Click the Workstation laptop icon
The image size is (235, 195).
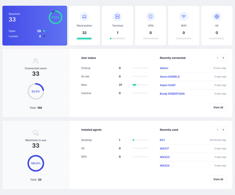(x=84, y=16)
